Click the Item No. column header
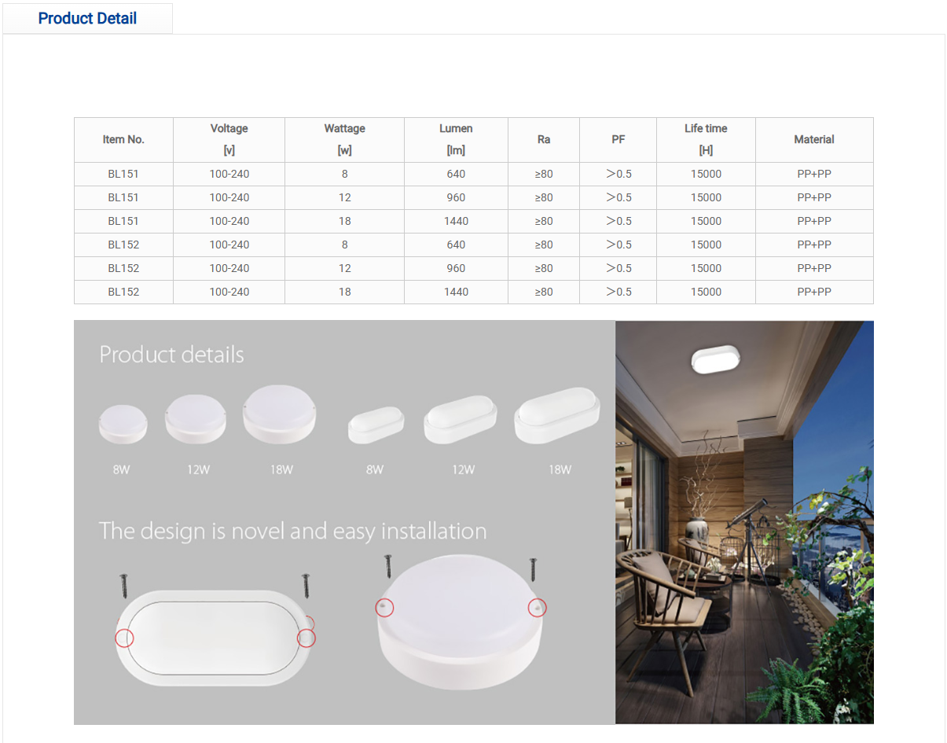Image resolution: width=947 pixels, height=743 pixels. click(123, 140)
